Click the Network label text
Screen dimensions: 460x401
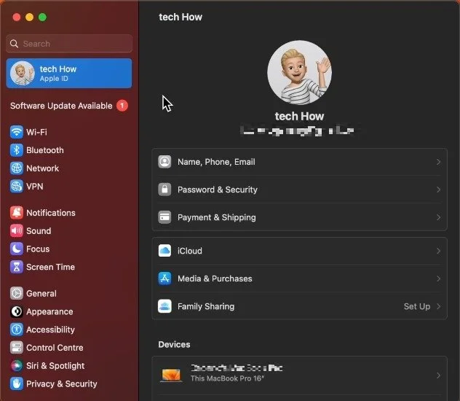click(x=42, y=168)
